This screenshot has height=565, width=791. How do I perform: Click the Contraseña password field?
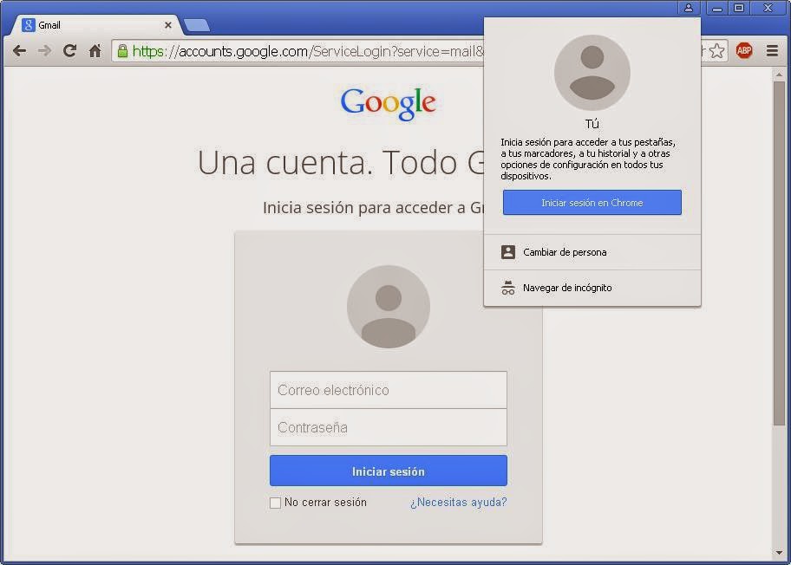tap(388, 427)
